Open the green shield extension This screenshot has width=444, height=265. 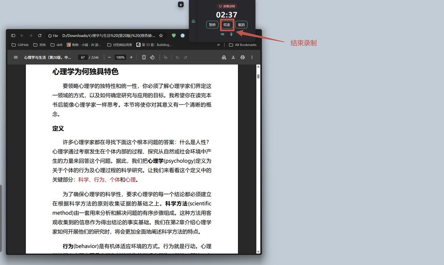click(174, 36)
